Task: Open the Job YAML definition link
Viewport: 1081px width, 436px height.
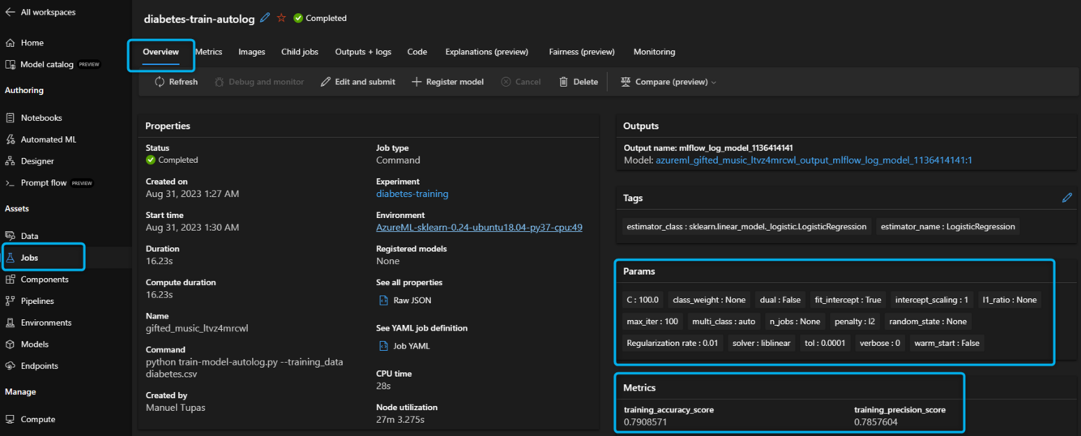Action: (412, 346)
